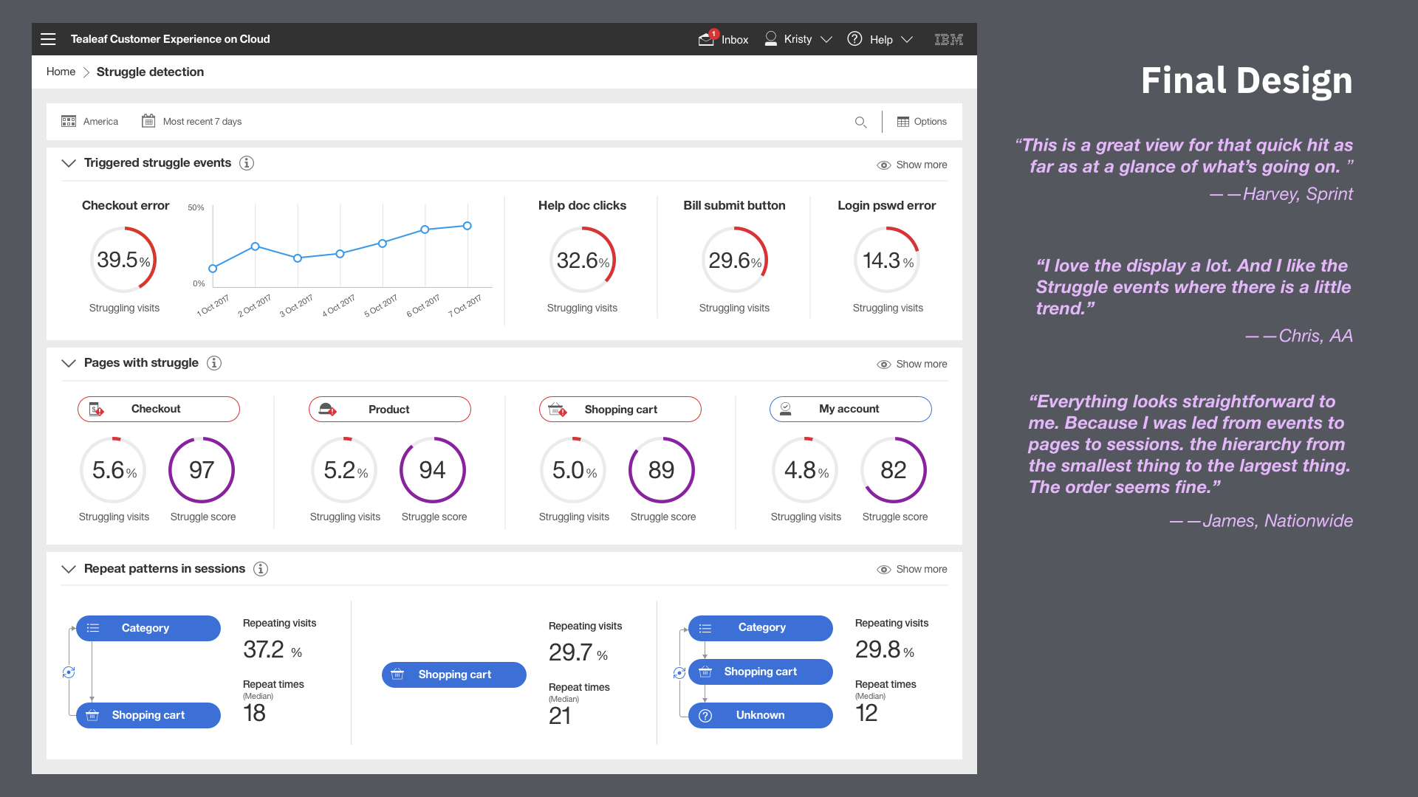Open the Checkout page pill
Screen dimensions: 1418x797
[159, 409]
